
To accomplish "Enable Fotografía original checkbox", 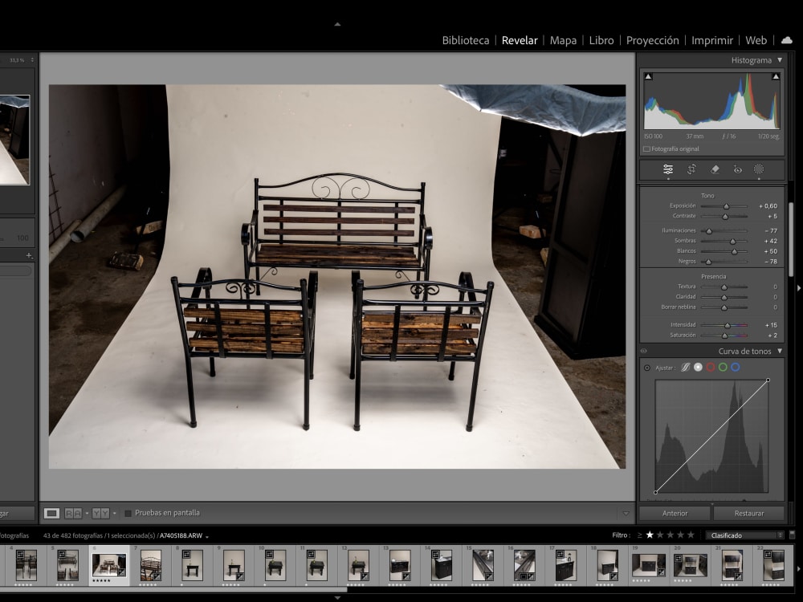I will [646, 149].
